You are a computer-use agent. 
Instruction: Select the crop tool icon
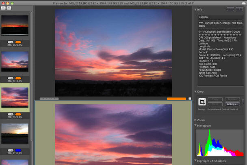(x=202, y=102)
